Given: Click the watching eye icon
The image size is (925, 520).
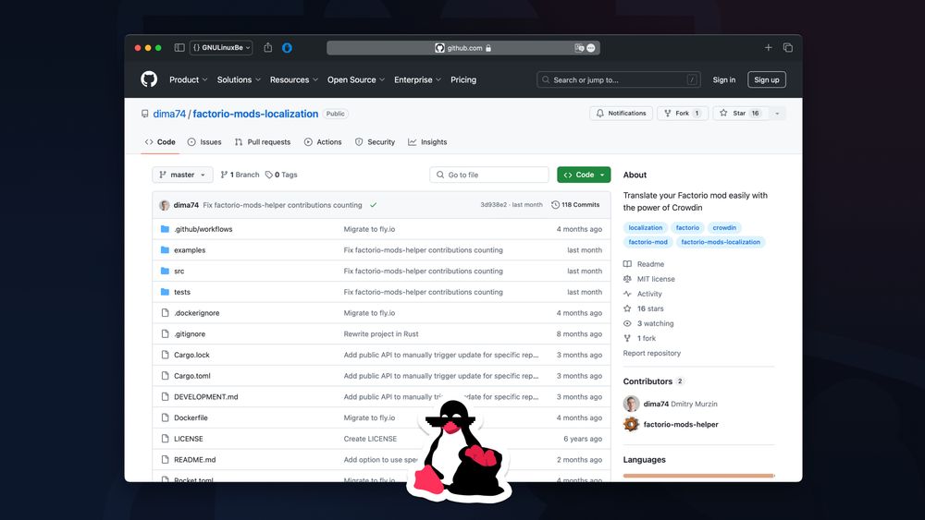Looking at the screenshot, I should pos(627,323).
